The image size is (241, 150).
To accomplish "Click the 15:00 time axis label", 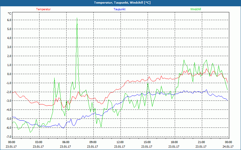I will (147, 142).
